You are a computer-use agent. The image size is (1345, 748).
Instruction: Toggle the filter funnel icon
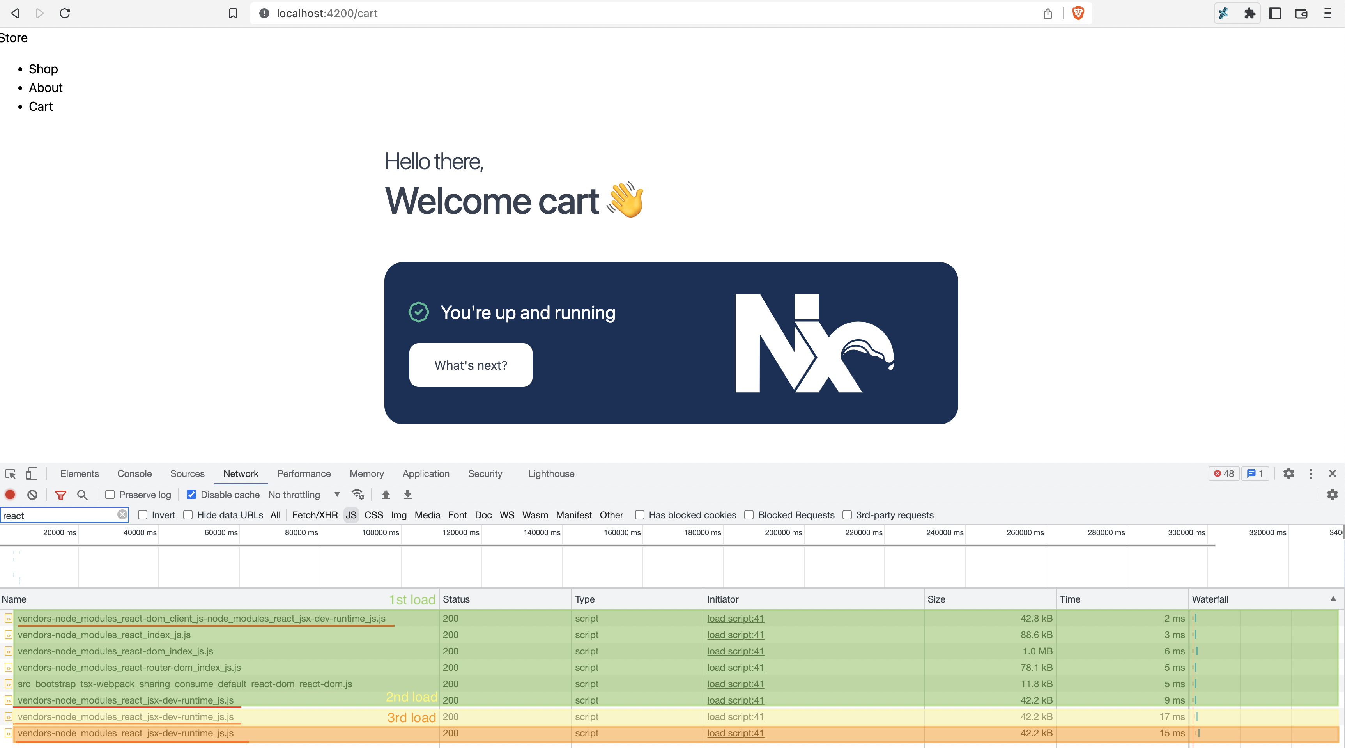(x=60, y=494)
